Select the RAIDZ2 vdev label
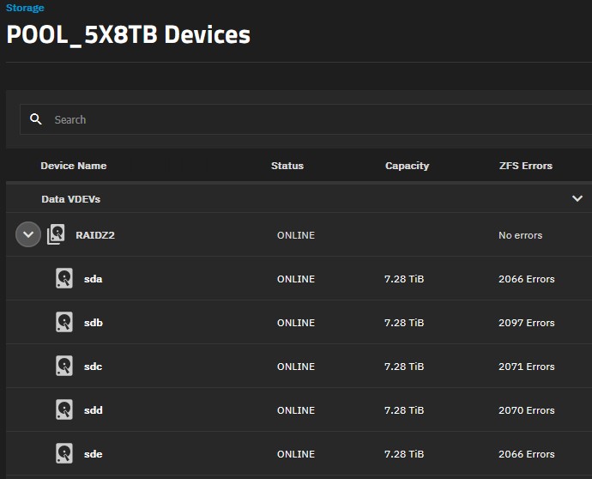The height and width of the screenshot is (479, 592). point(95,235)
